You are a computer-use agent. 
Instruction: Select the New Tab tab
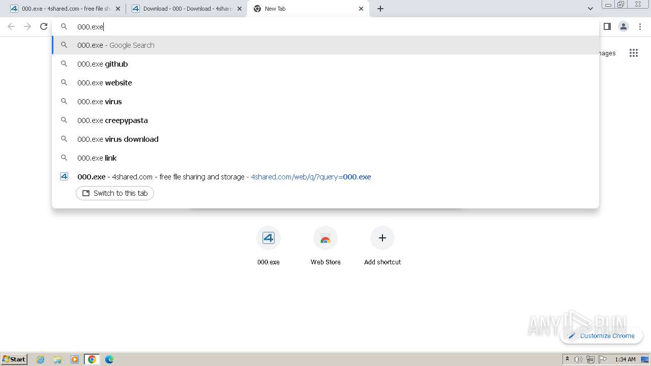pyautogui.click(x=308, y=9)
